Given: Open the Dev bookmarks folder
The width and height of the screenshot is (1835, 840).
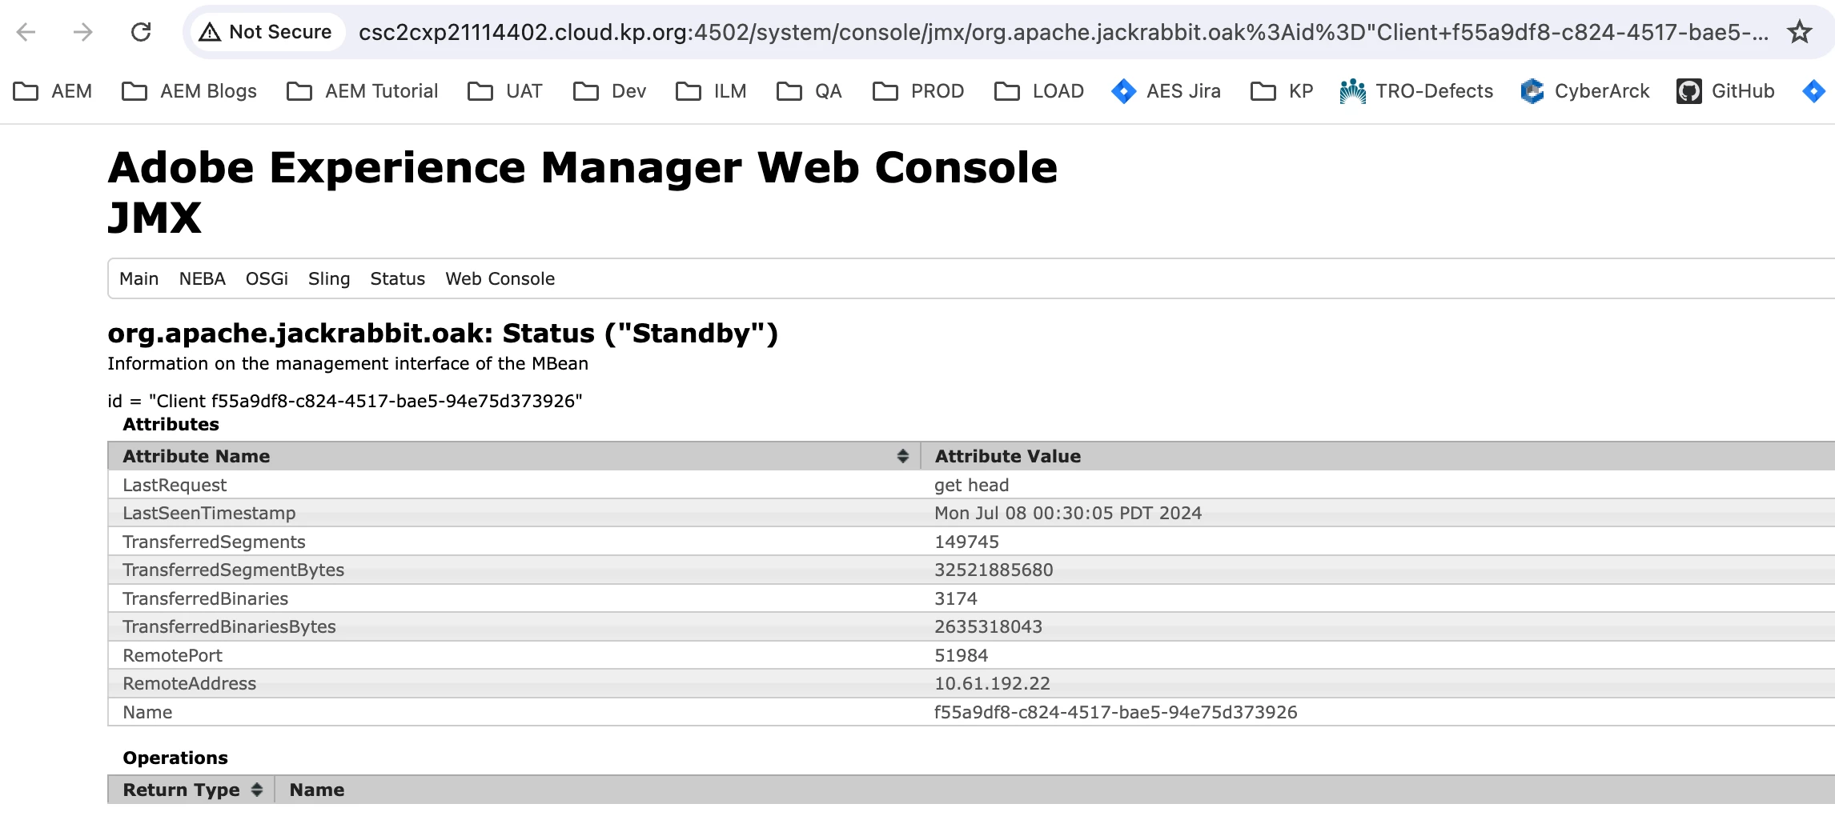Looking at the screenshot, I should [610, 91].
